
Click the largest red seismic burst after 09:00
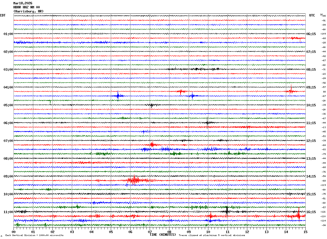[135, 180]
